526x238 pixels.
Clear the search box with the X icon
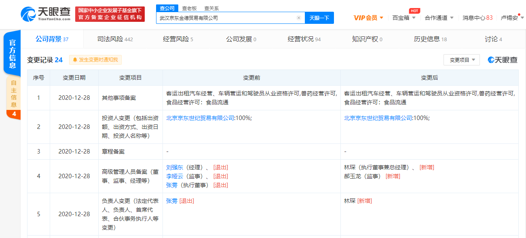coord(298,18)
